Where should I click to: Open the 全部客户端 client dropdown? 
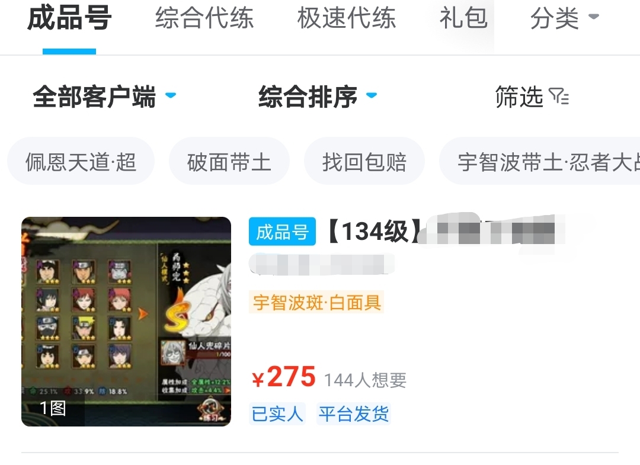tap(104, 97)
